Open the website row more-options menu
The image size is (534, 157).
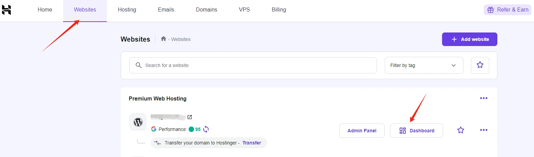point(483,130)
